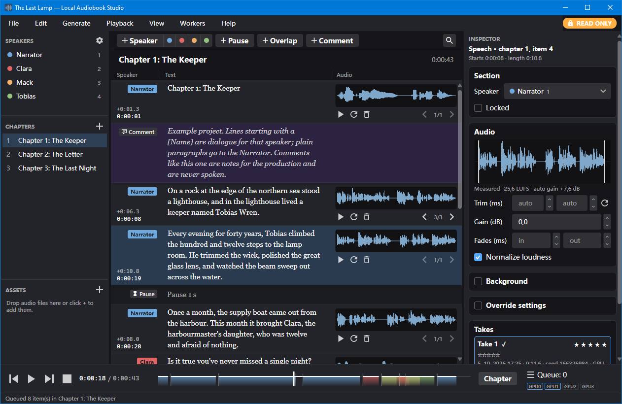Toggle GPU2 worker
Screen dimensions: 622x404
coord(570,387)
